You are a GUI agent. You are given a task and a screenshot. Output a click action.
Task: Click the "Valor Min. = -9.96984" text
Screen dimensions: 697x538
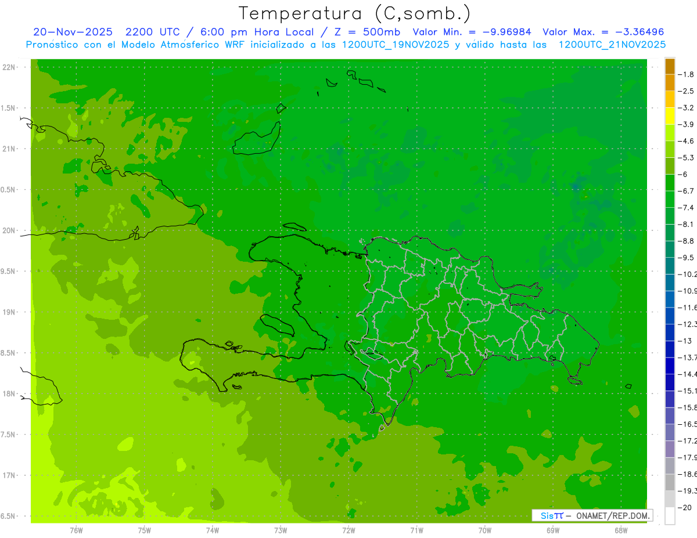coord(472,32)
